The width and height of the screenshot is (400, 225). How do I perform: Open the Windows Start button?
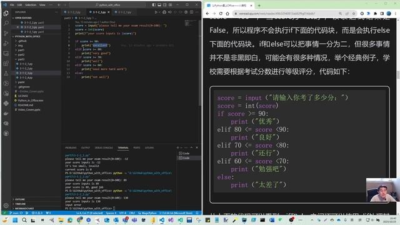point(15,220)
